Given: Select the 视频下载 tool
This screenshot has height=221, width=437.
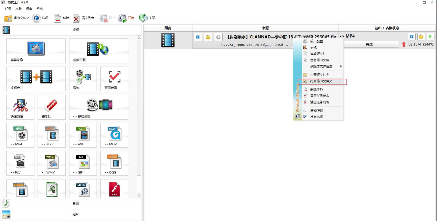Looking at the screenshot, I should 99,51.
